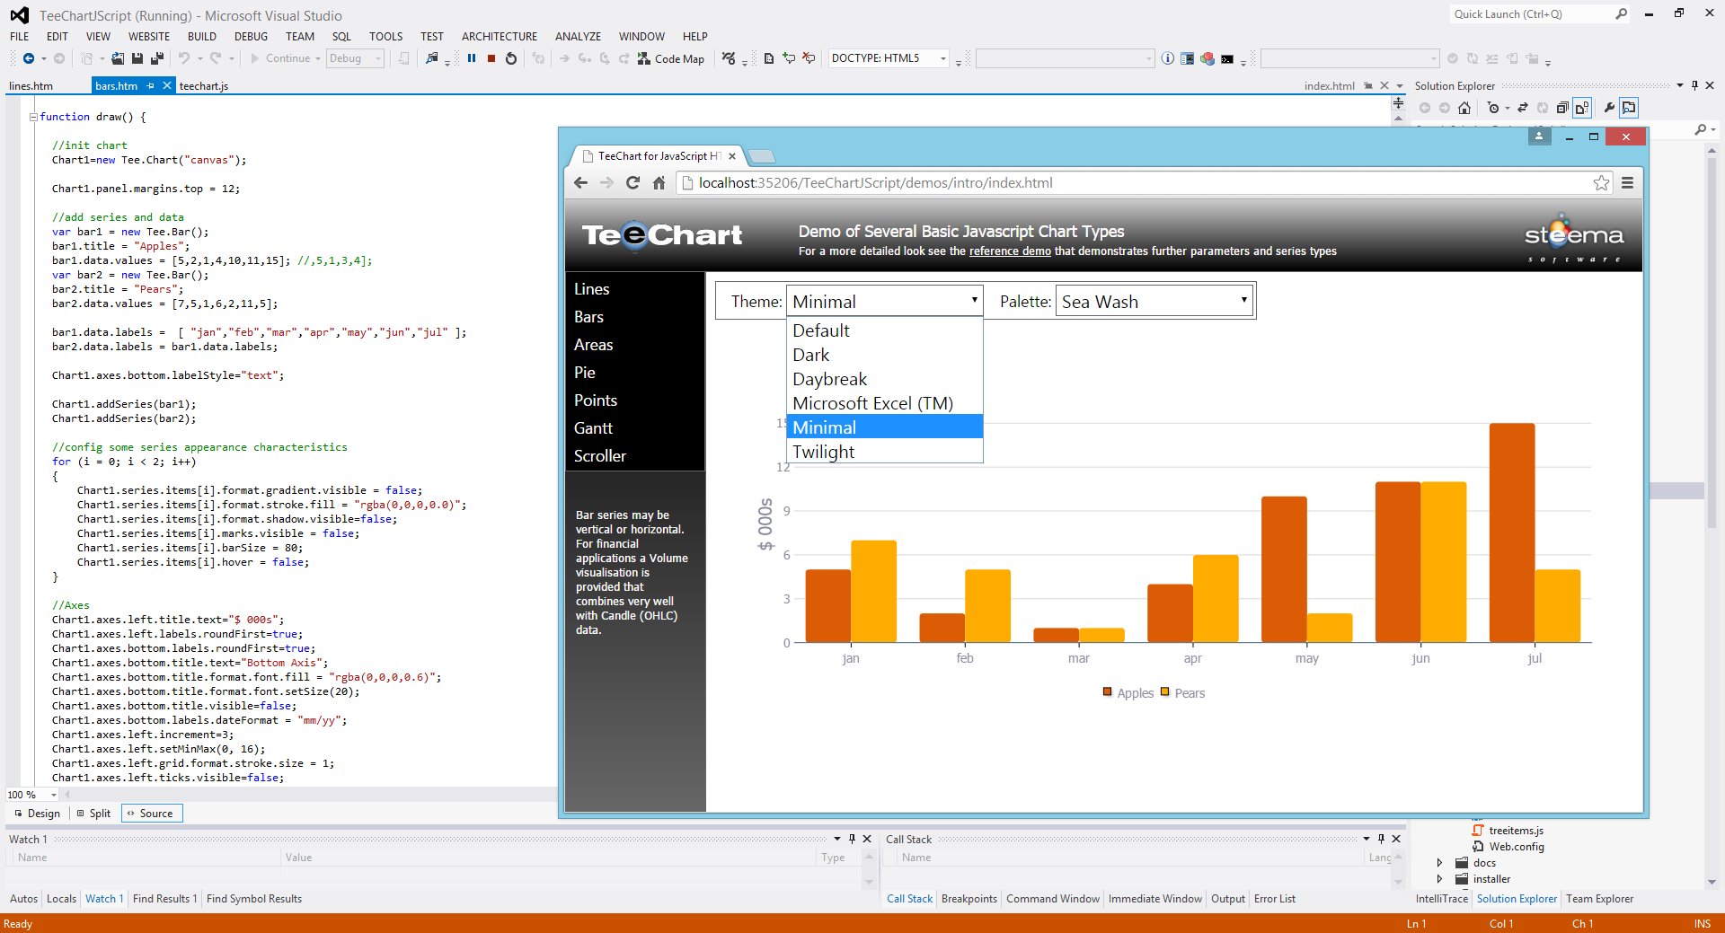Switch to the index.html preview tab
The image size is (1725, 933).
1330,86
